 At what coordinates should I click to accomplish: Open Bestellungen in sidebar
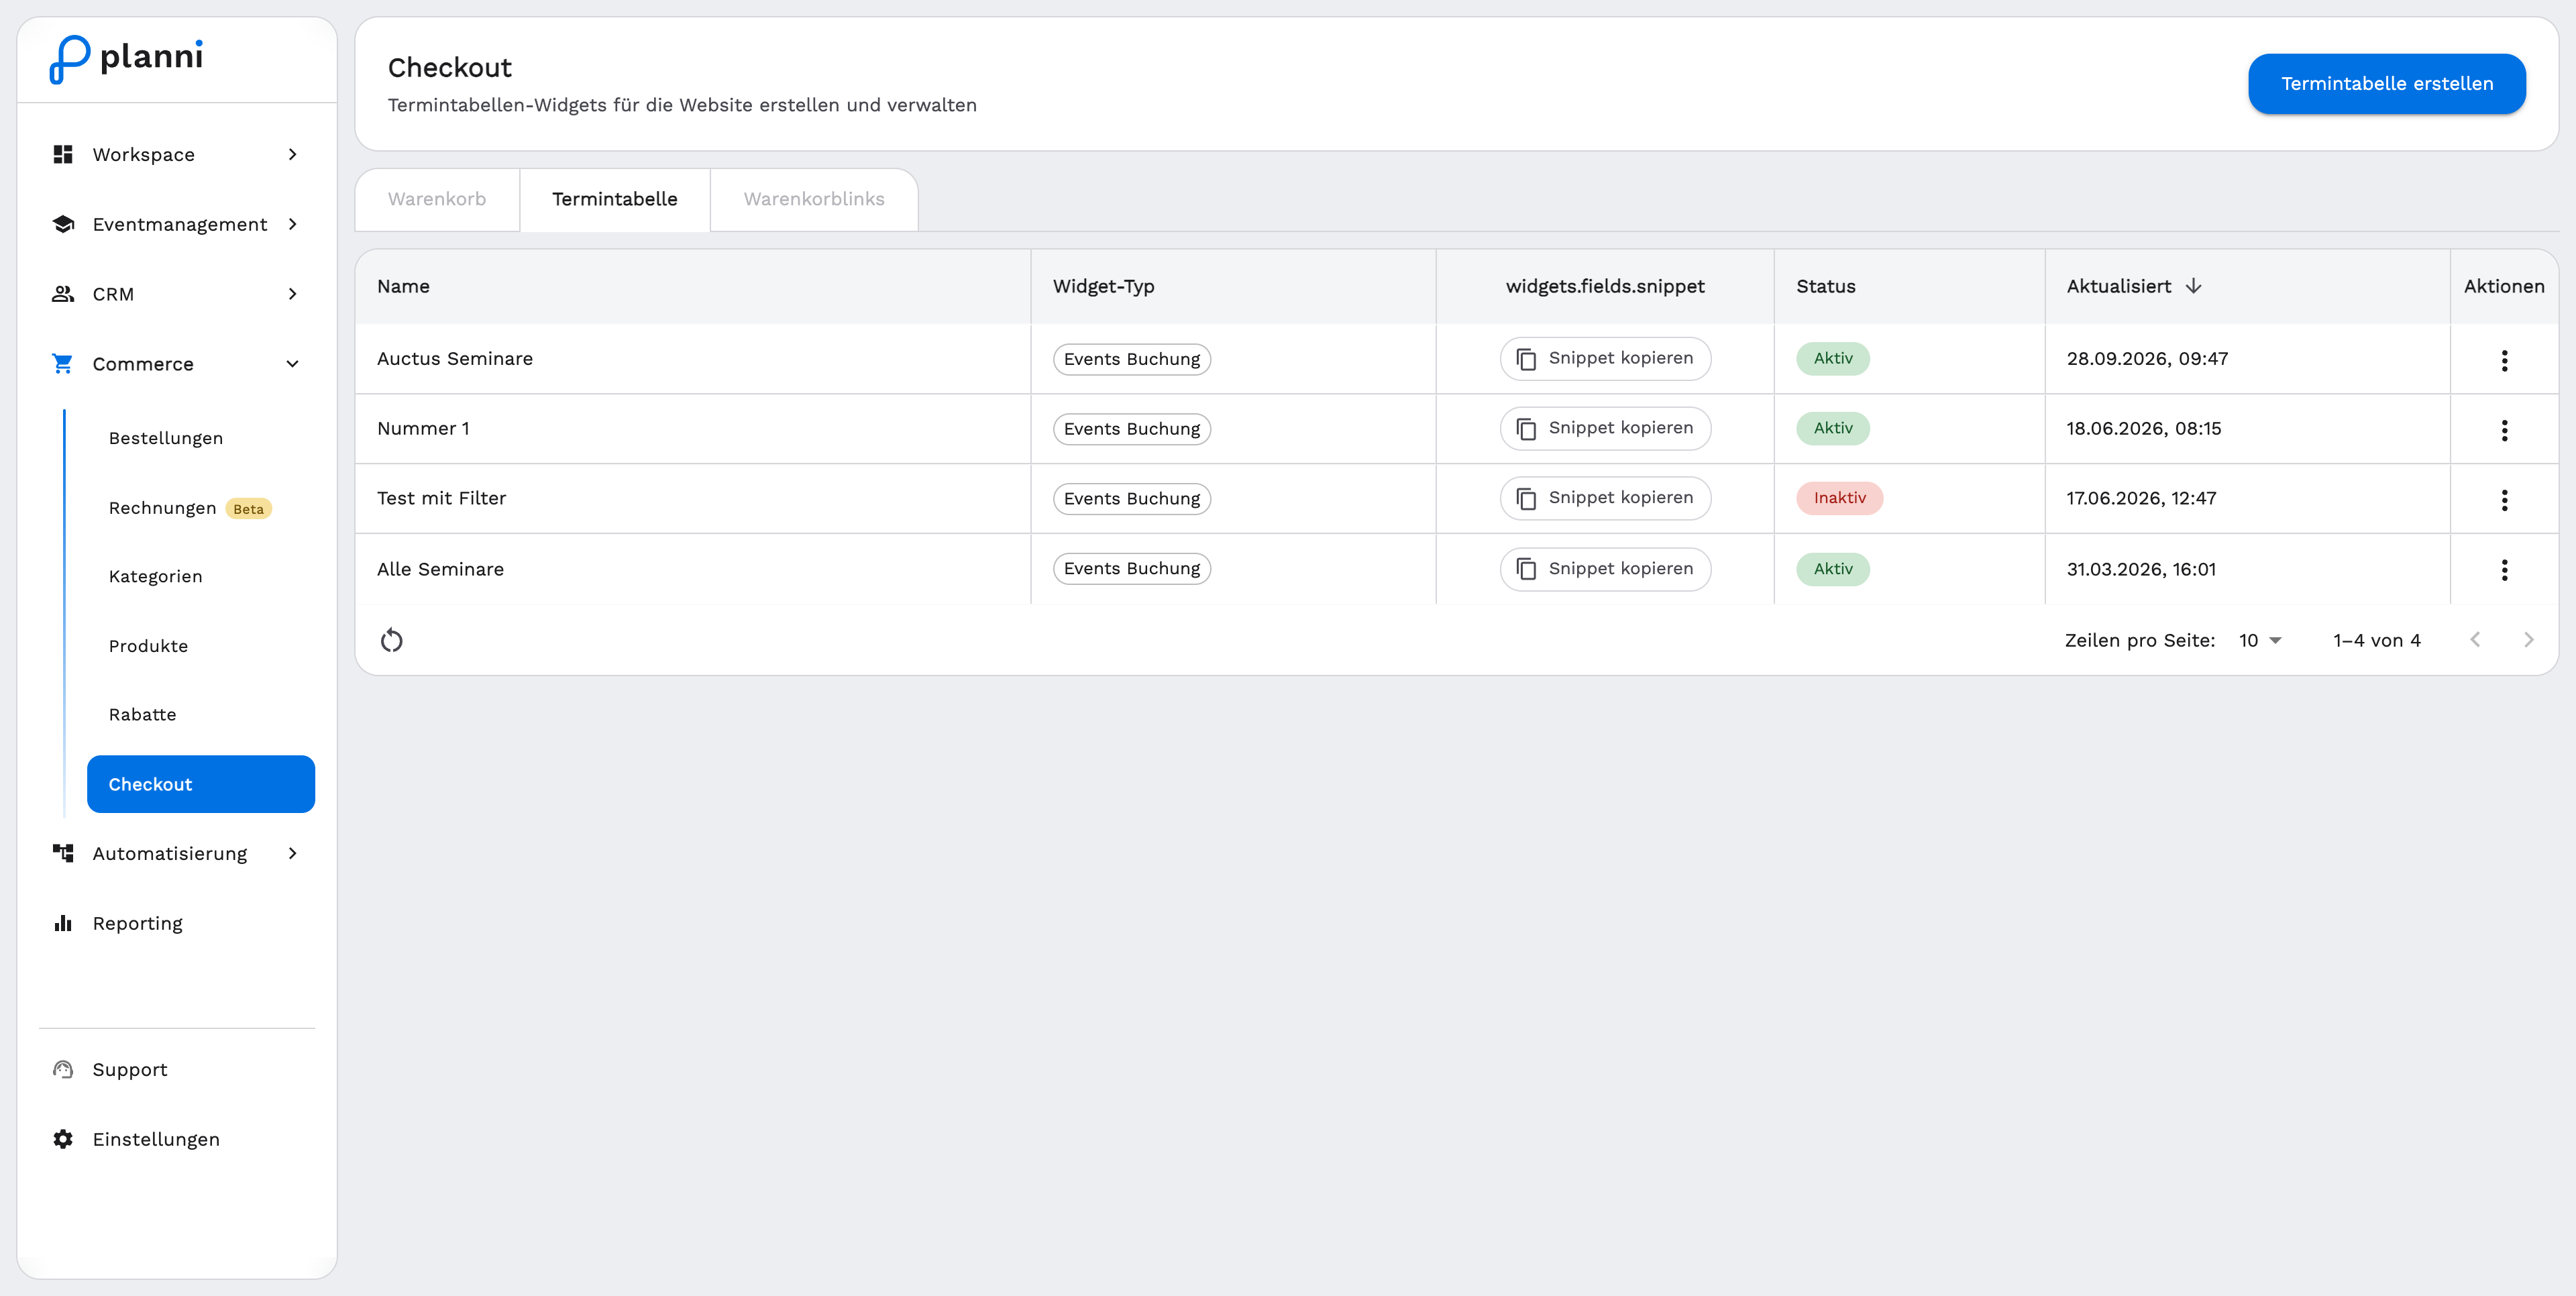coord(201,438)
